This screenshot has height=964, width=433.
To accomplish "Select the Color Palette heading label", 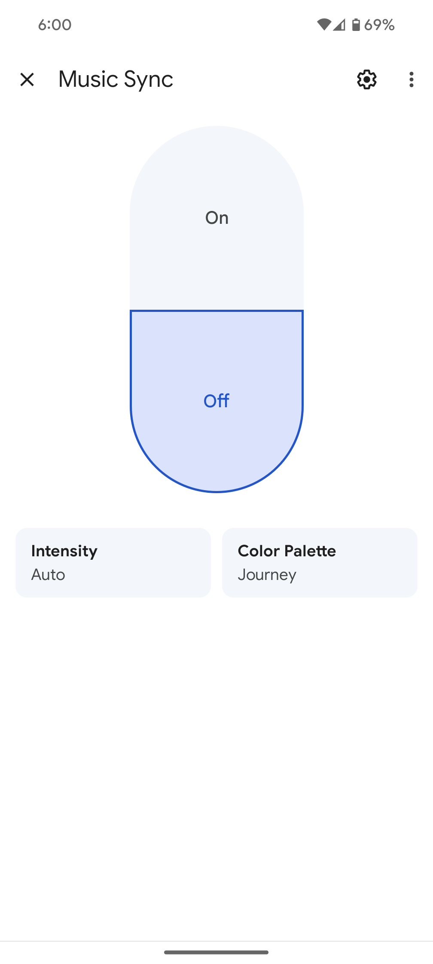I will 287,551.
